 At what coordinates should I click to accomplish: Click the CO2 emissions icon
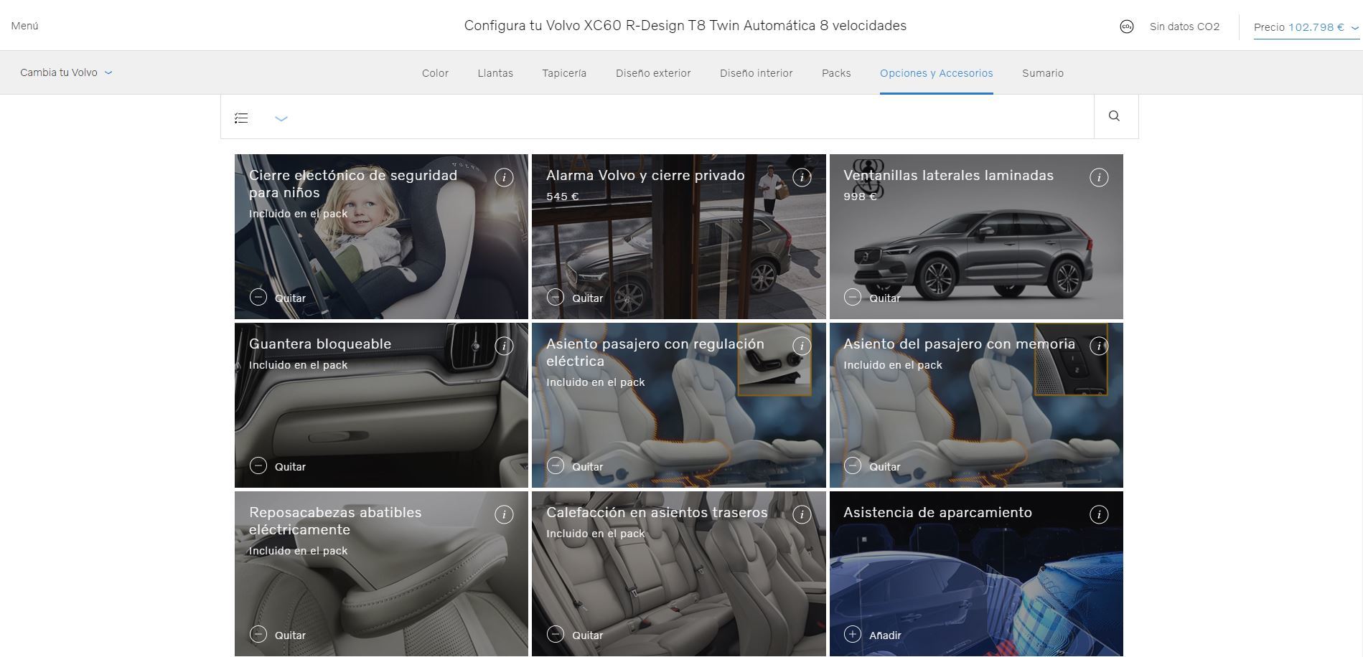point(1126,27)
